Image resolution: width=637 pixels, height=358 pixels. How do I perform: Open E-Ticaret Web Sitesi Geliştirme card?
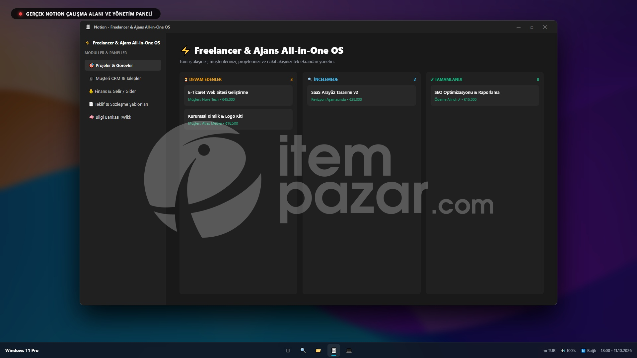[238, 95]
